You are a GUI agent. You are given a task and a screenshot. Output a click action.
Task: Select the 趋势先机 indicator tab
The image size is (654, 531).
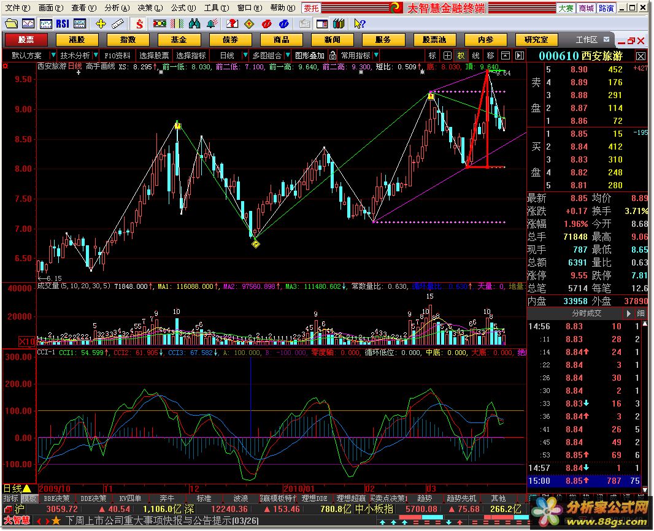click(x=461, y=499)
